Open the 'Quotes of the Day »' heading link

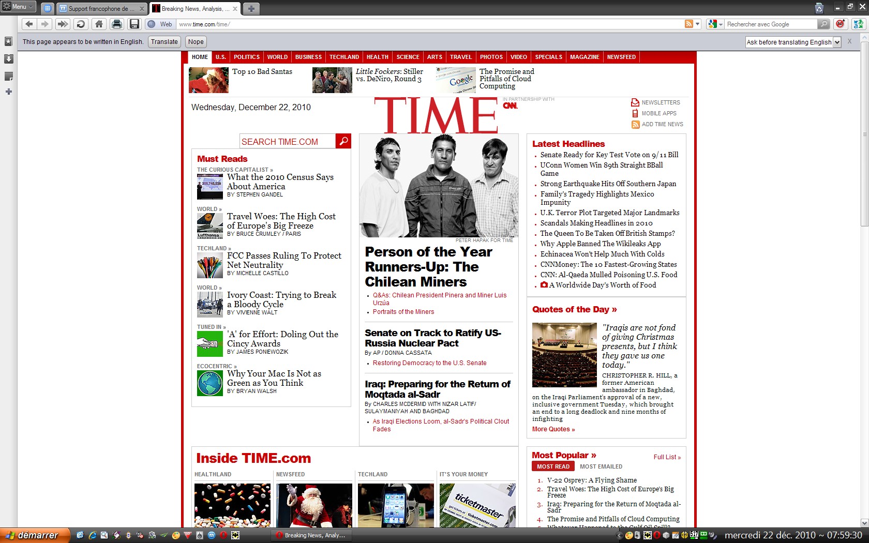coord(574,309)
